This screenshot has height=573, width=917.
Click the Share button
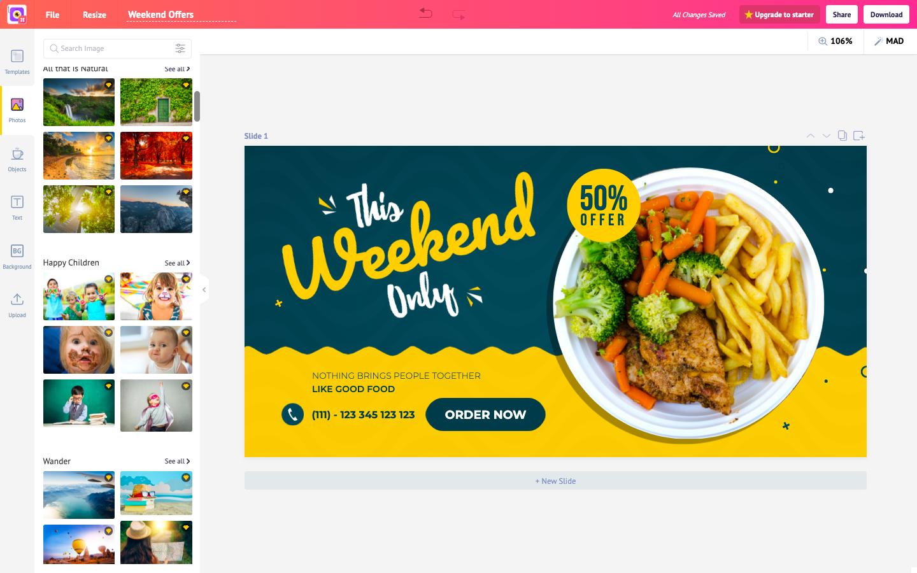point(842,15)
